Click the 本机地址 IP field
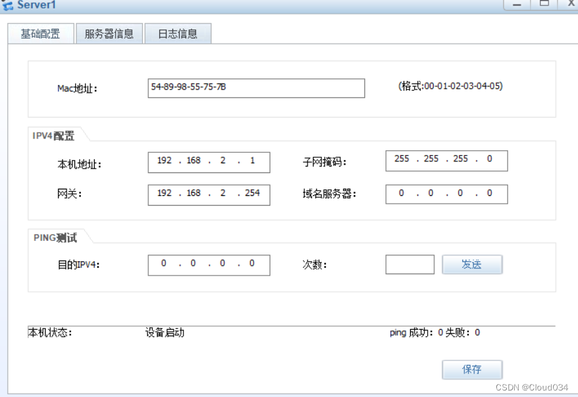This screenshot has width=578, height=397. click(x=209, y=162)
